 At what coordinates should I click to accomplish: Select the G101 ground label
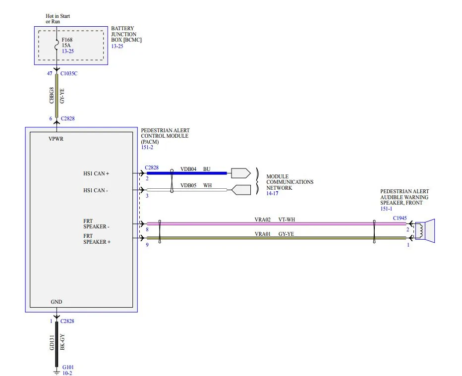pyautogui.click(x=67, y=367)
